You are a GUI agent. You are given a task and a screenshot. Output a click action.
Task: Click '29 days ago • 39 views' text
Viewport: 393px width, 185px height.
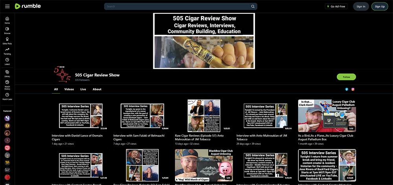tap(249, 144)
